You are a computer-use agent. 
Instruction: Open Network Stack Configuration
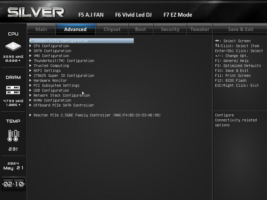62,95
